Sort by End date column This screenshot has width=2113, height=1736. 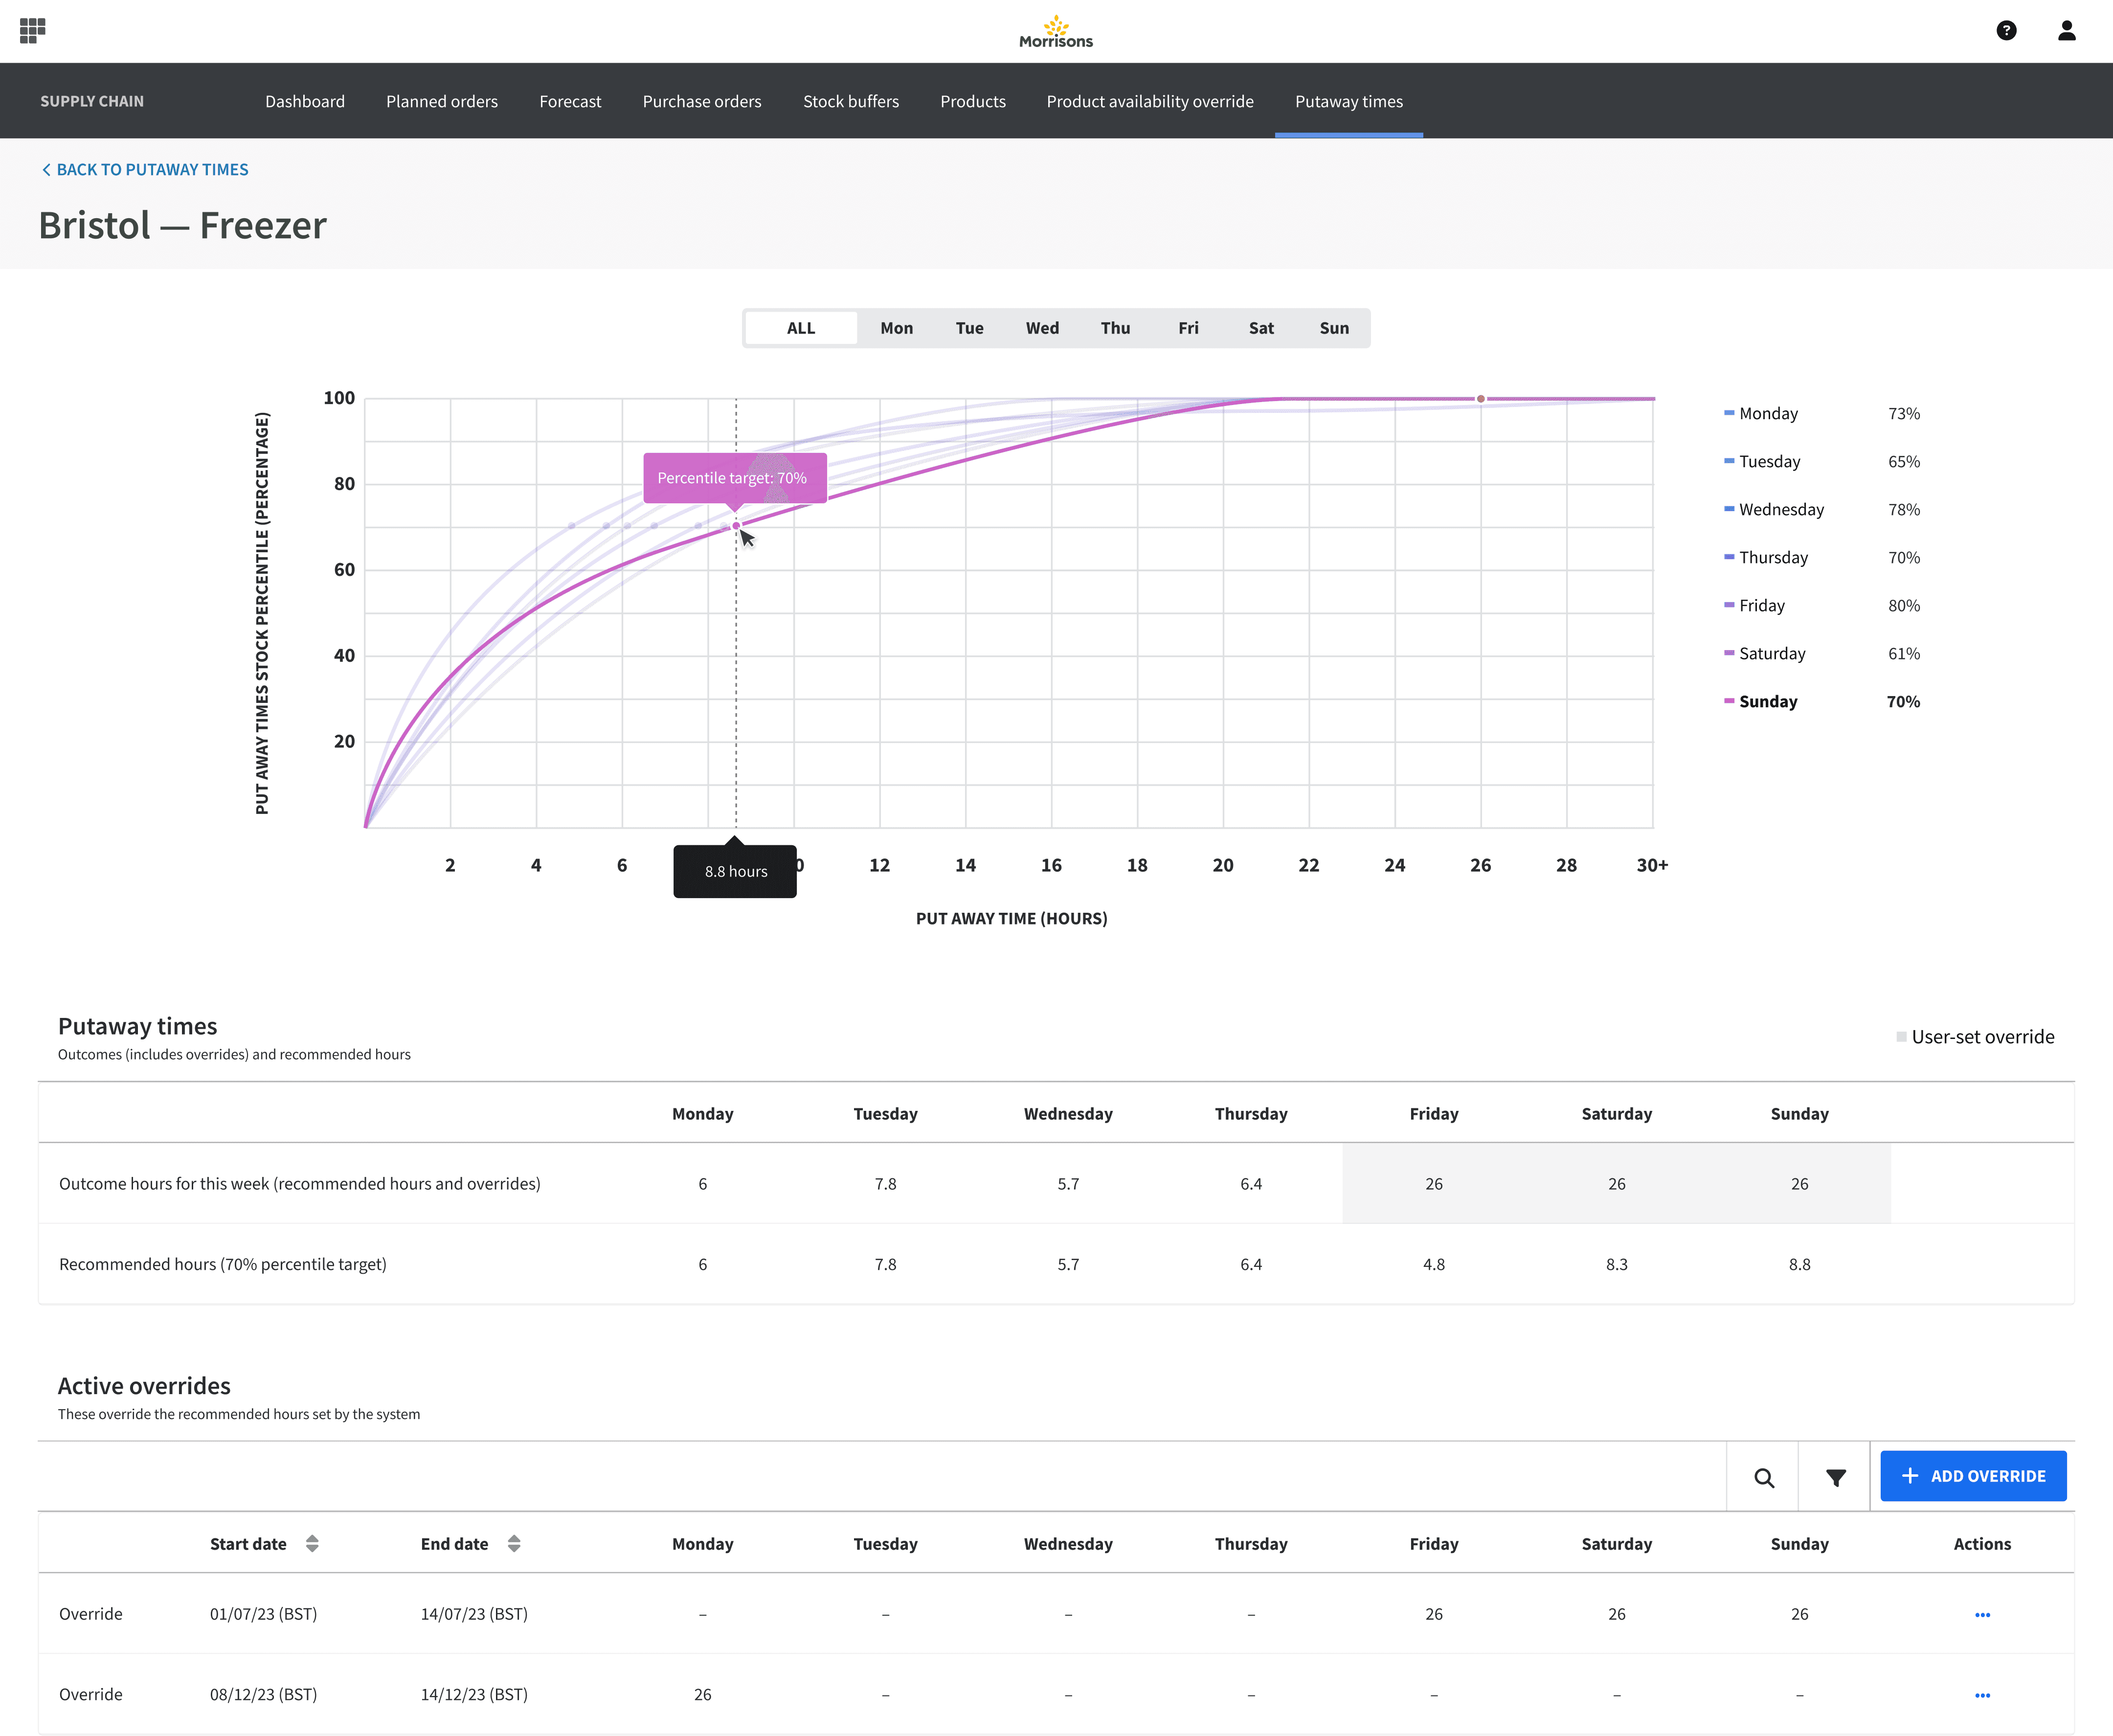[x=513, y=1543]
